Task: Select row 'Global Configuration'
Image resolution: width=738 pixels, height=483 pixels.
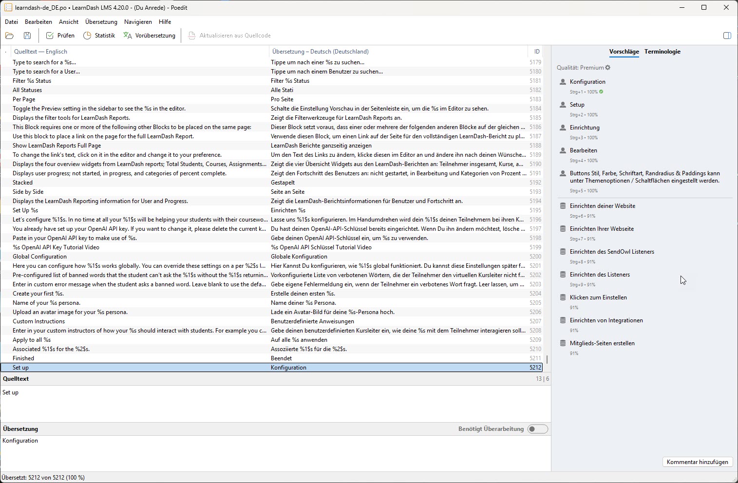Action: [x=271, y=257]
